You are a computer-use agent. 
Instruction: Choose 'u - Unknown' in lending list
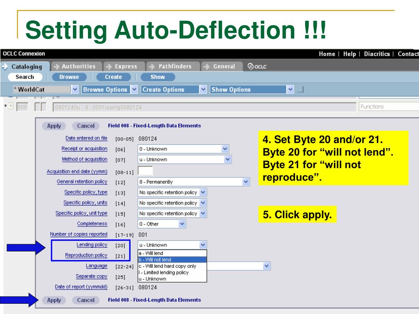point(172,279)
